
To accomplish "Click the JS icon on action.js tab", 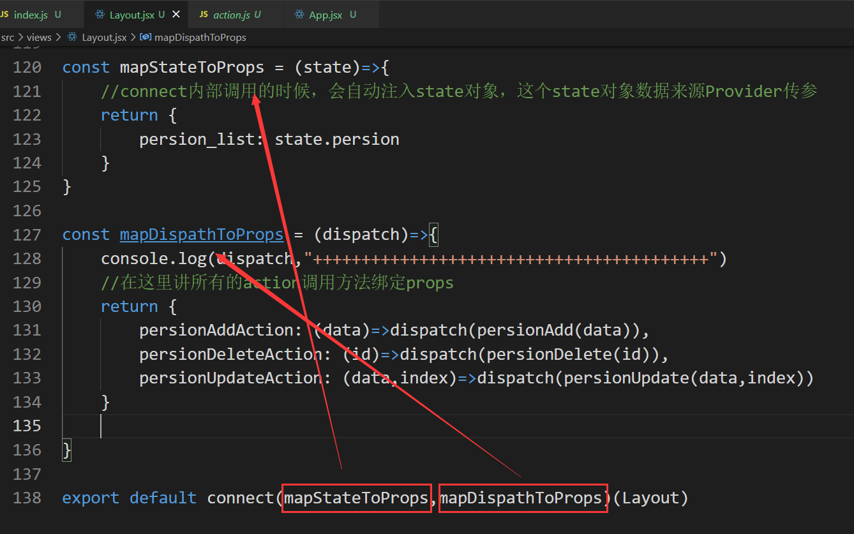I will (203, 13).
